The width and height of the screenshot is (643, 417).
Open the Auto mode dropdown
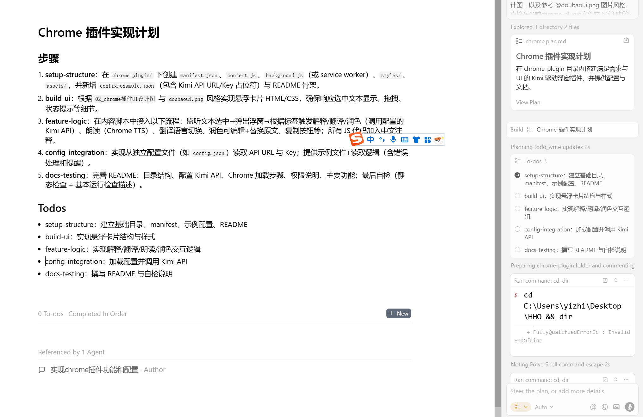coord(544,407)
